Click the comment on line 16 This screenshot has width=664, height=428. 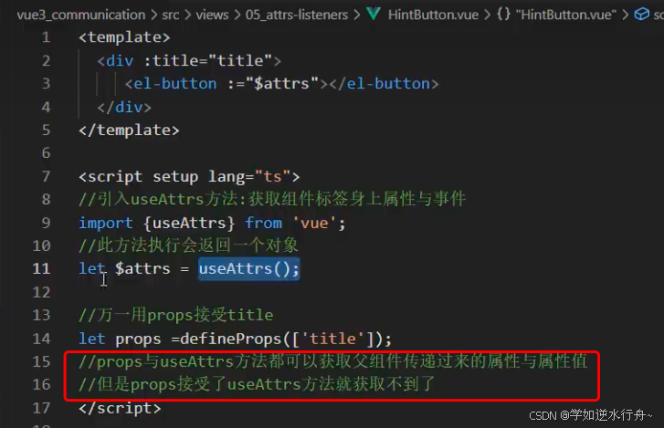[x=257, y=384]
